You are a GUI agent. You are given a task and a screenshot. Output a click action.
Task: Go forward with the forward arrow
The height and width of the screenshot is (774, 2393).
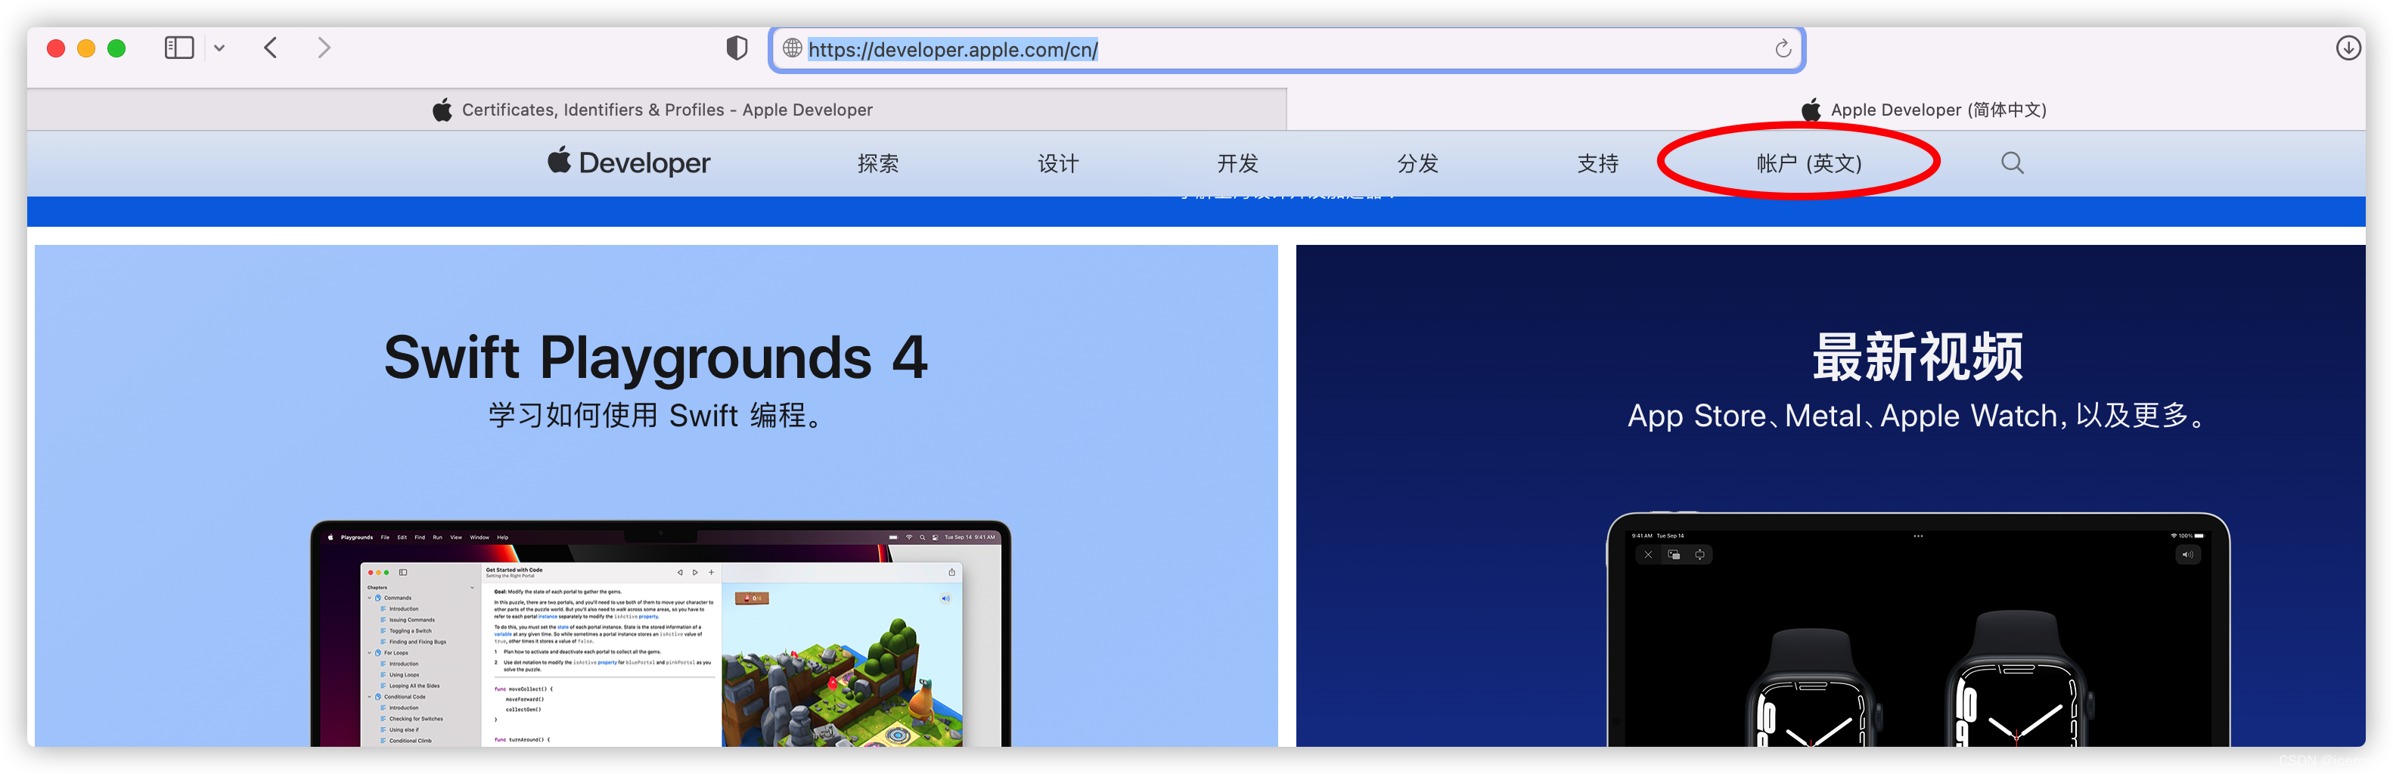click(x=324, y=48)
